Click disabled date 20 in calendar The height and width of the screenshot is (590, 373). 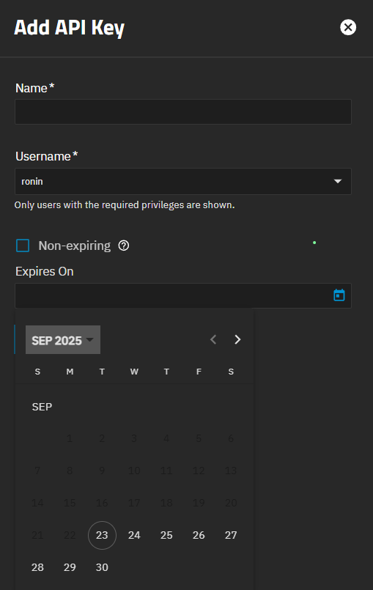point(231,503)
